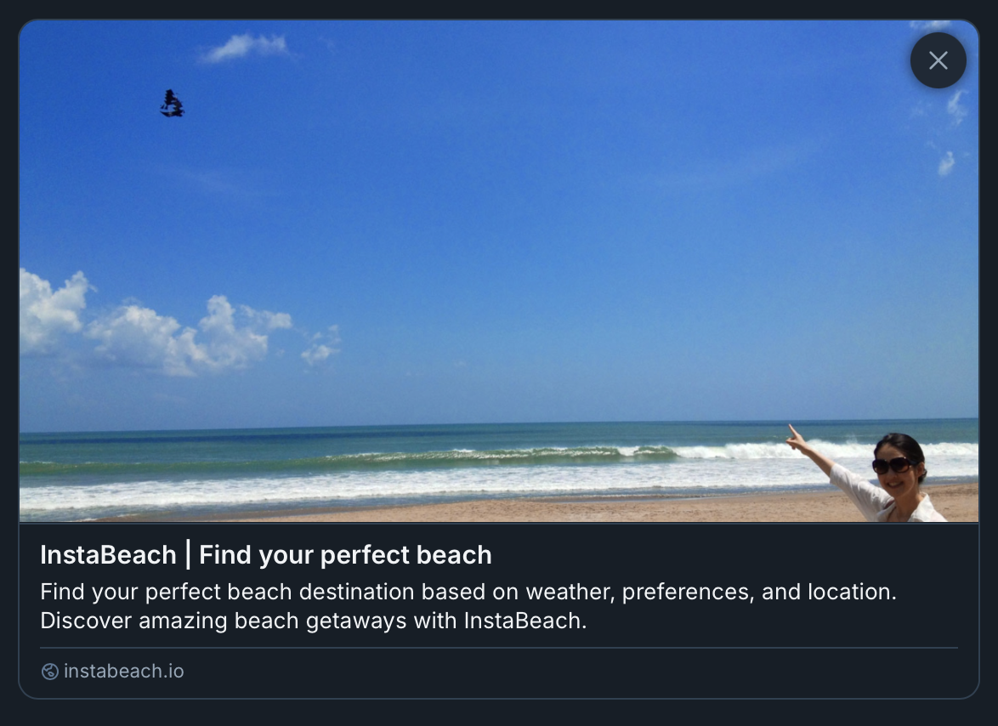Select the phrase 'Find your perfect beach'

point(345,555)
